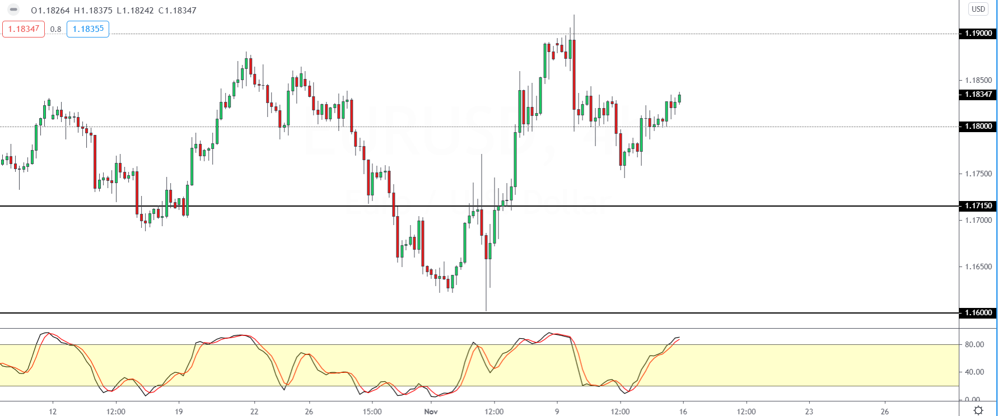Select the 1.16000 horizontal line label
The height and width of the screenshot is (416, 998).
pyautogui.click(x=978, y=313)
